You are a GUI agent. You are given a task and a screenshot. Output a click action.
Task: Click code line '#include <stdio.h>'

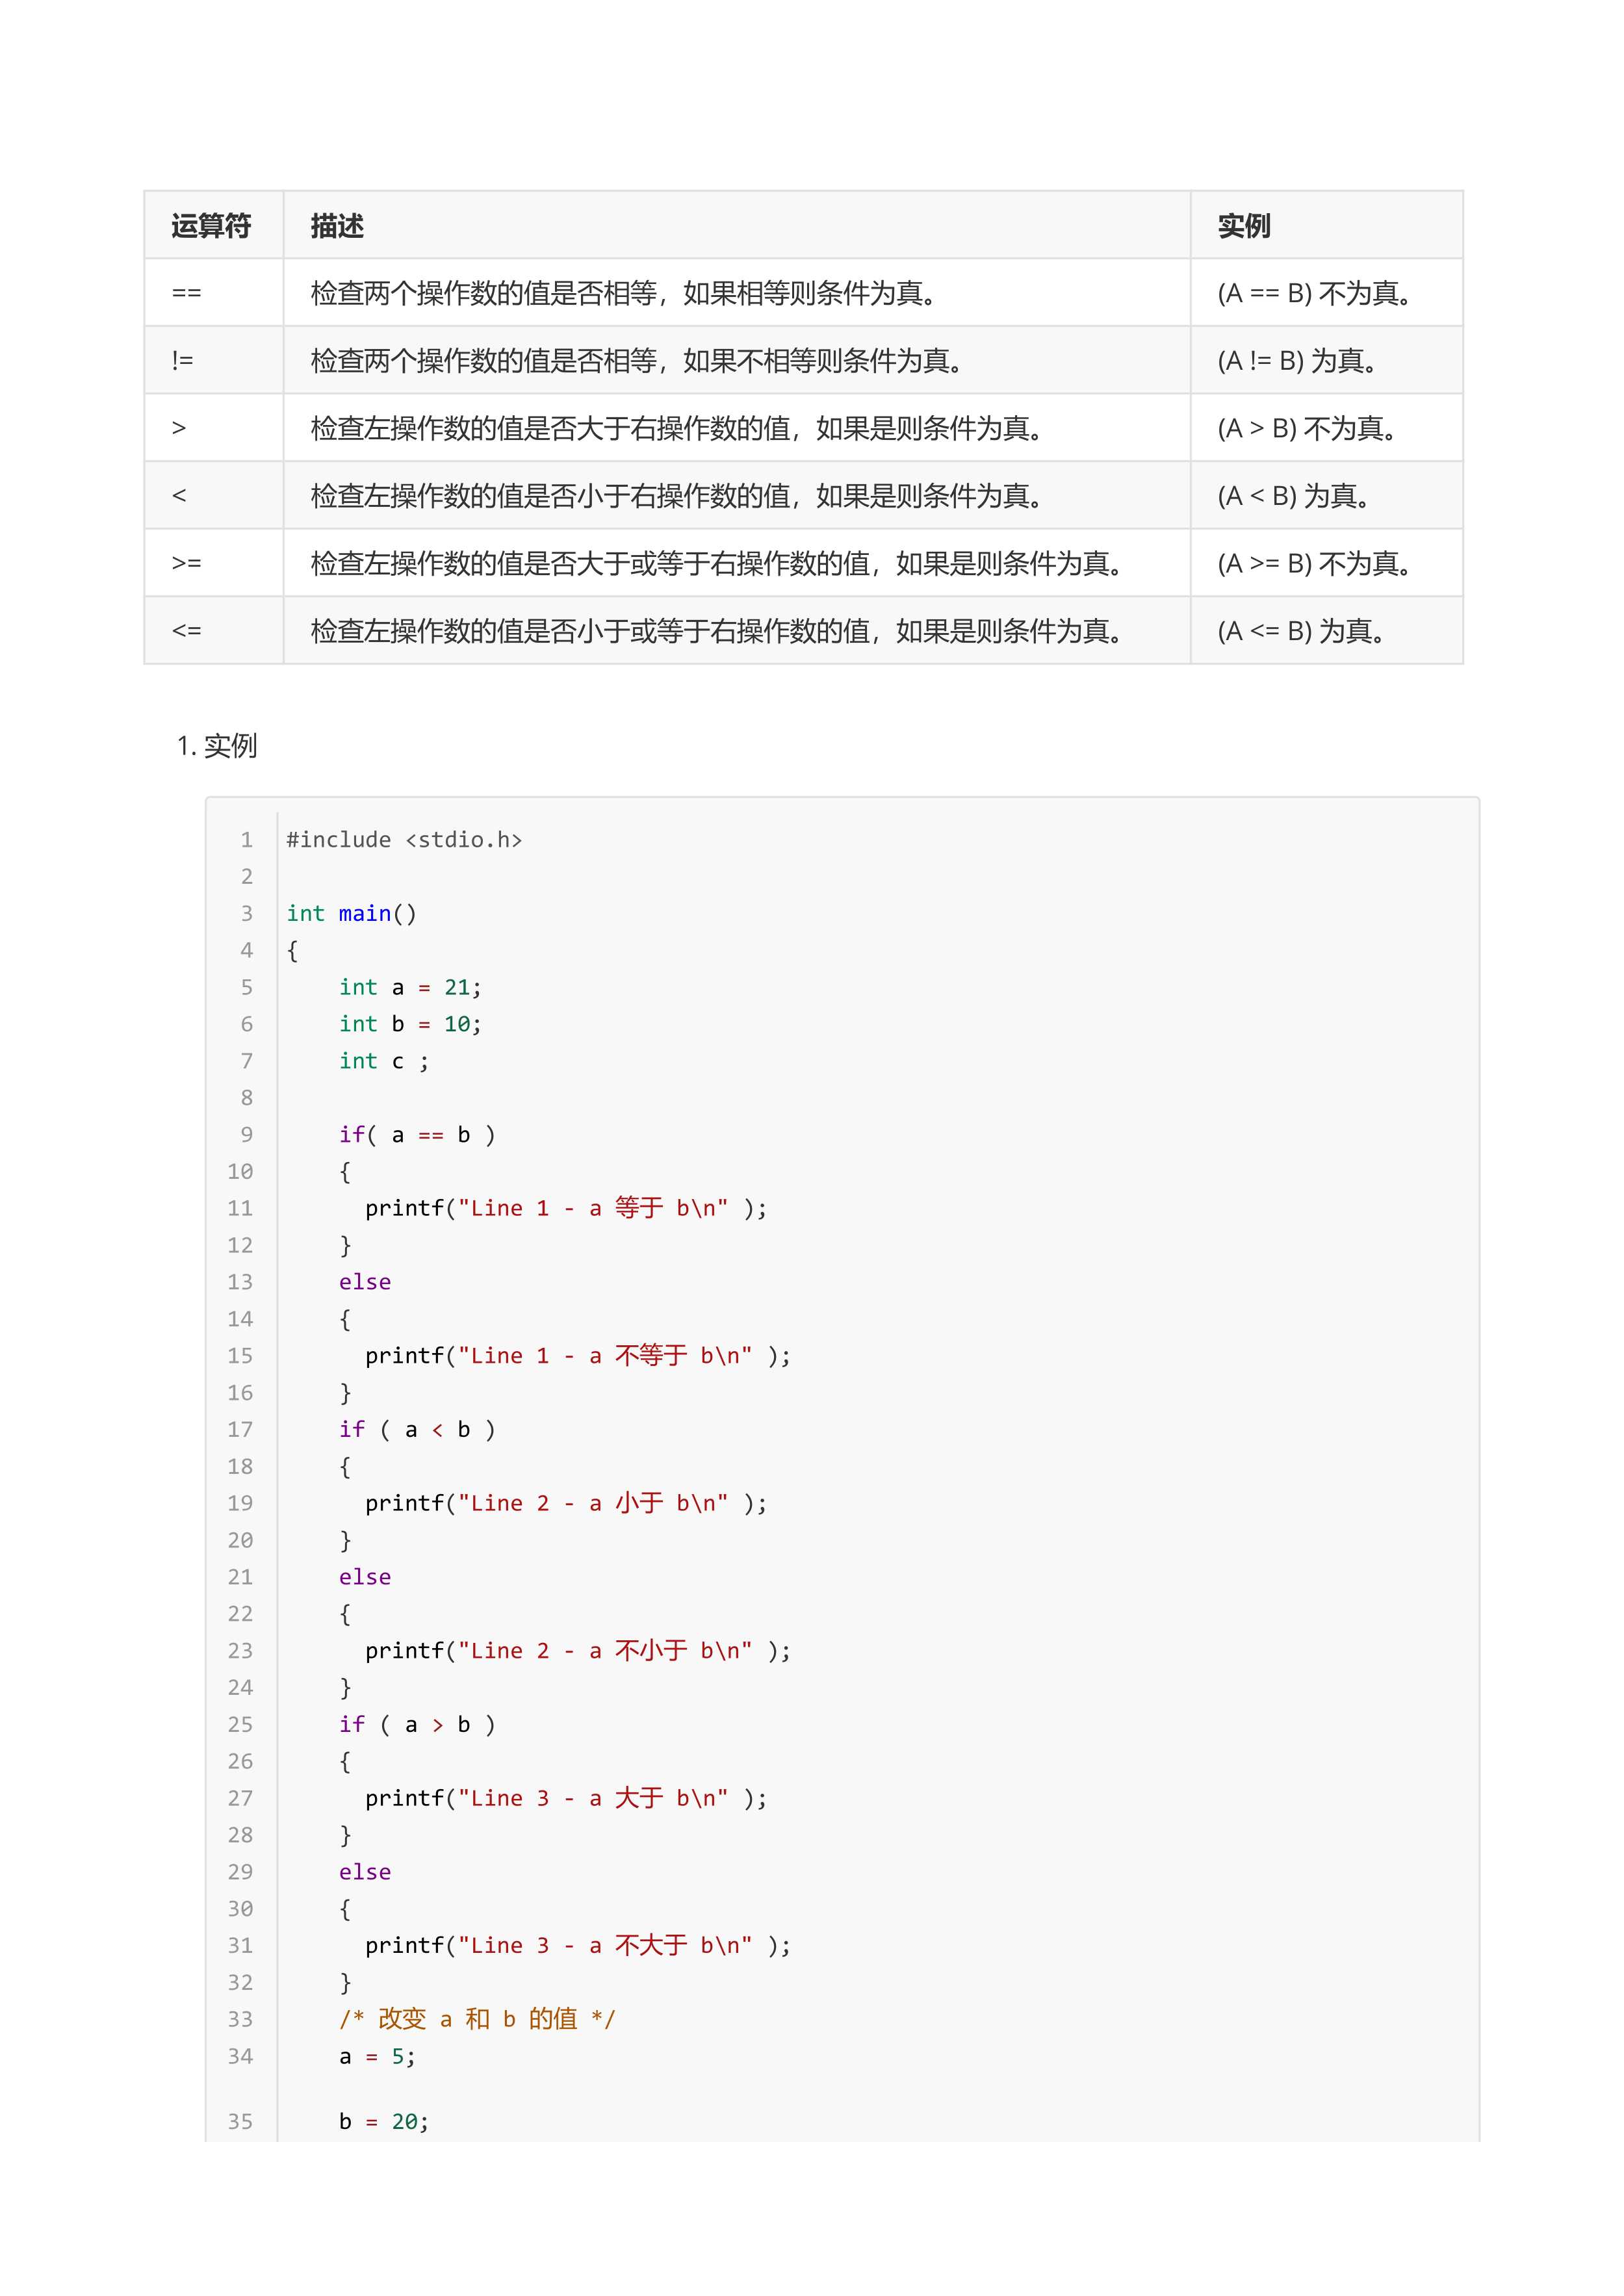coord(404,840)
